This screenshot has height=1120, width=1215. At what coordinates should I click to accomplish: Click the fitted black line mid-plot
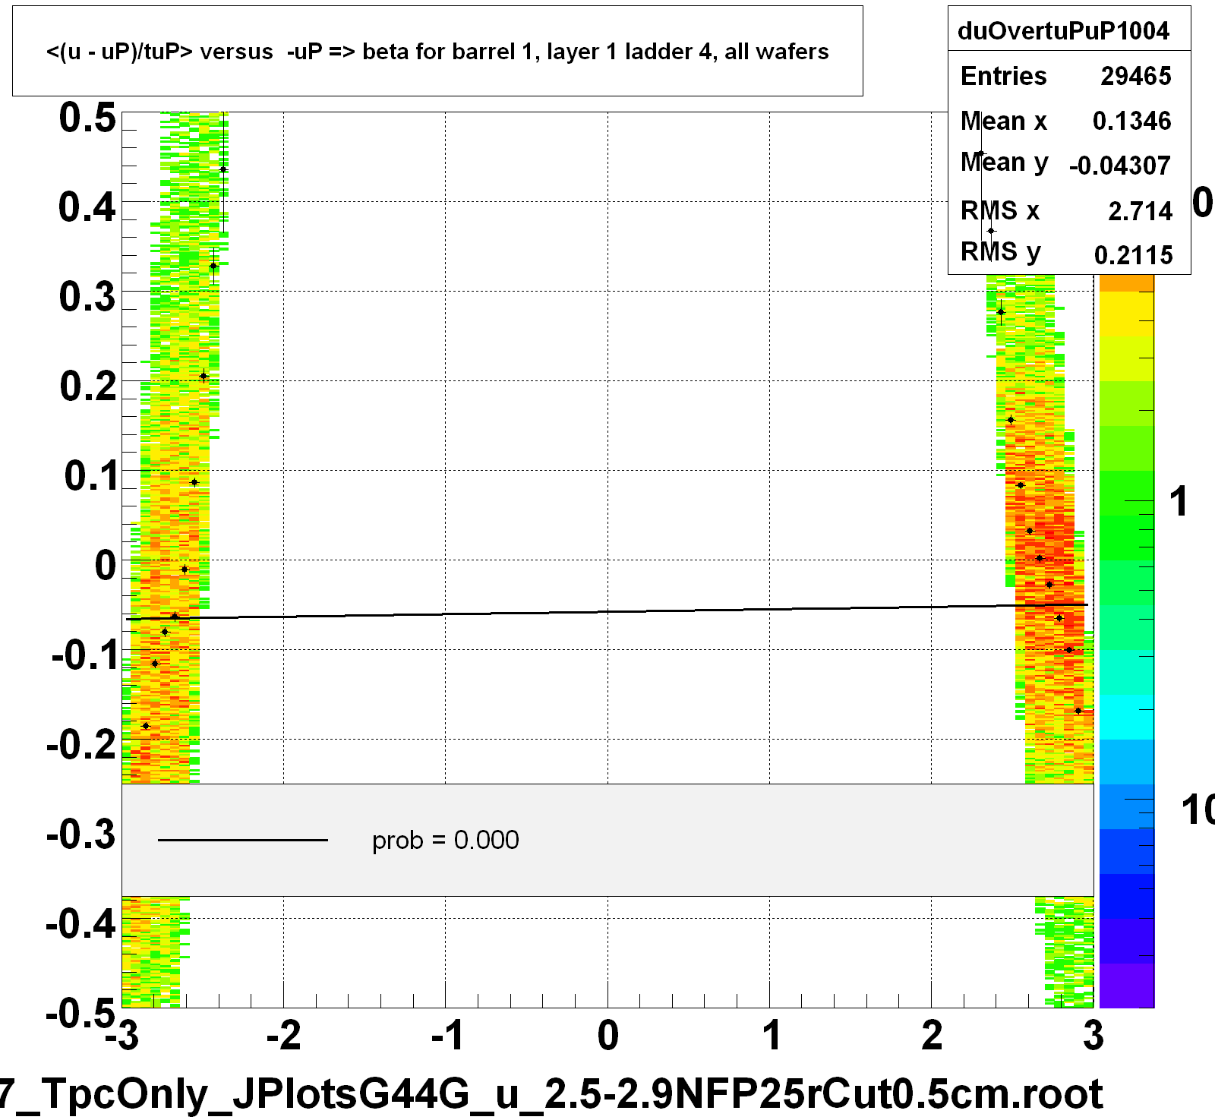point(607,611)
